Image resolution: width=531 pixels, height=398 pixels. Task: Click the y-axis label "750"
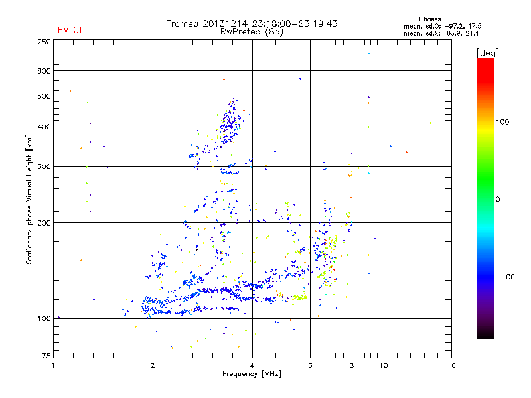(x=44, y=42)
